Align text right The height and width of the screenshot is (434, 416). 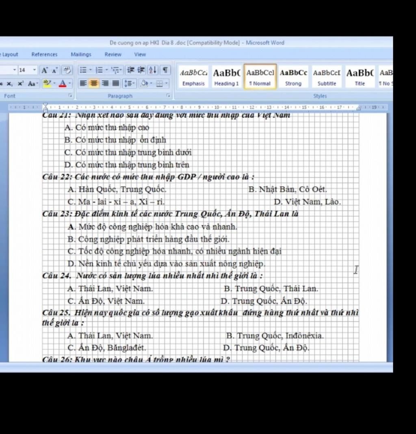105,83
